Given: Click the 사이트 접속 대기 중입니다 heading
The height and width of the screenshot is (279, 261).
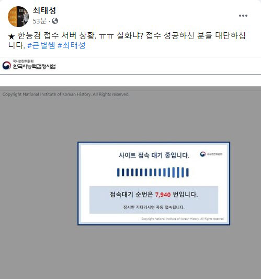Looking at the screenshot, I should (x=154, y=155).
